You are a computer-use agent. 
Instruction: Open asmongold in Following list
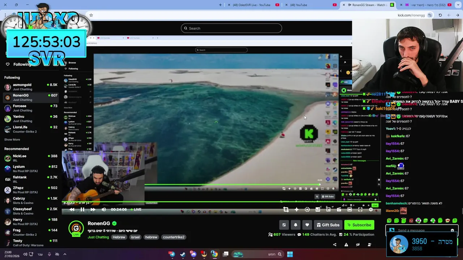pyautogui.click(x=31, y=87)
